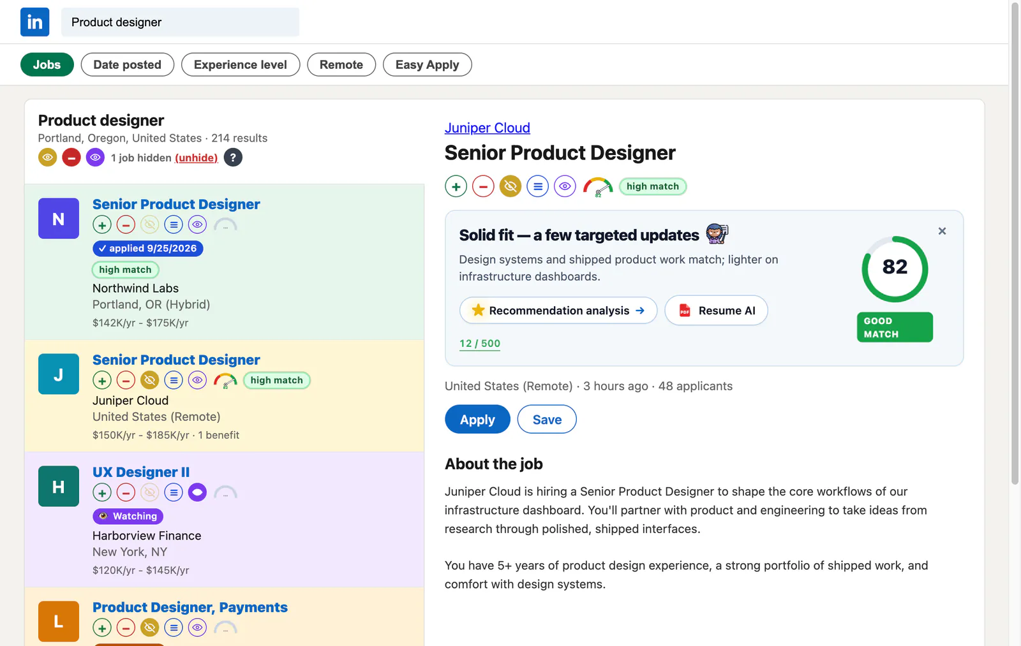Image resolution: width=1021 pixels, height=646 pixels.
Task: Toggle gold hide icon in job detail header
Action: [511, 186]
